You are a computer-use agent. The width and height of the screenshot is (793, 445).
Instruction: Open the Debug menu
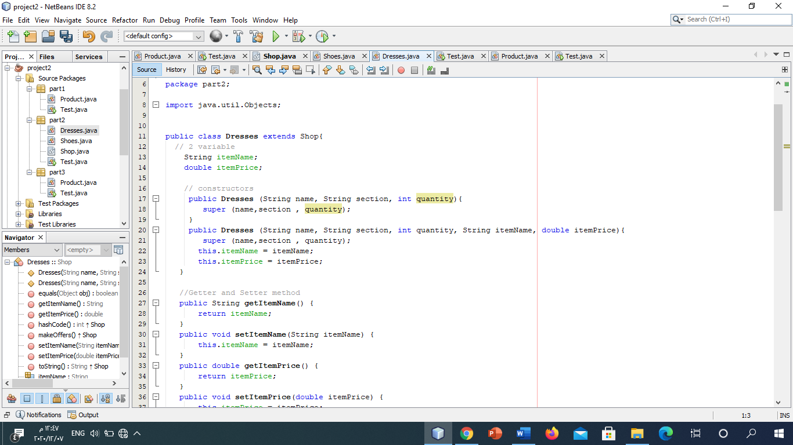(170, 20)
